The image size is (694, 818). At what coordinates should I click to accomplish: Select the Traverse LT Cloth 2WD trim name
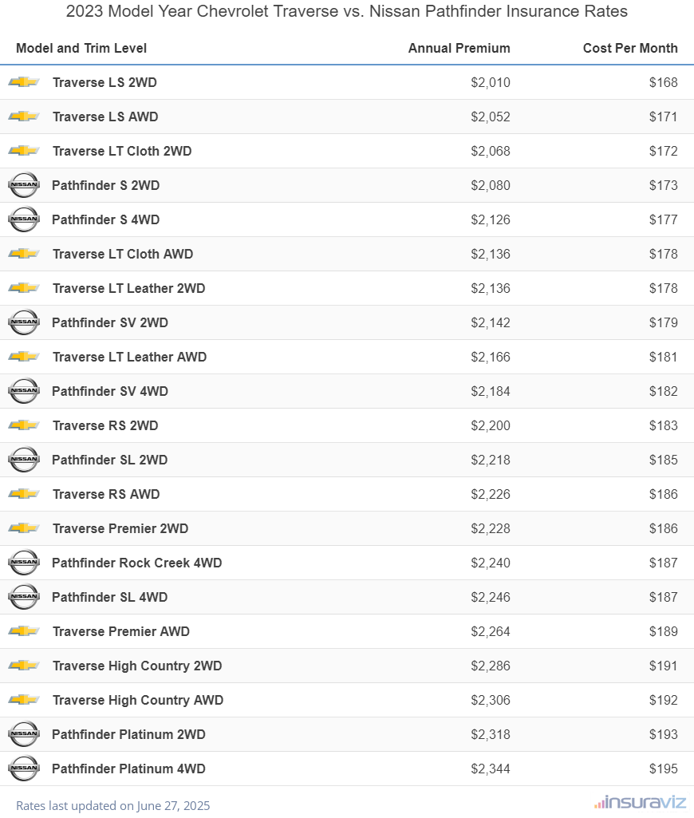pos(122,151)
